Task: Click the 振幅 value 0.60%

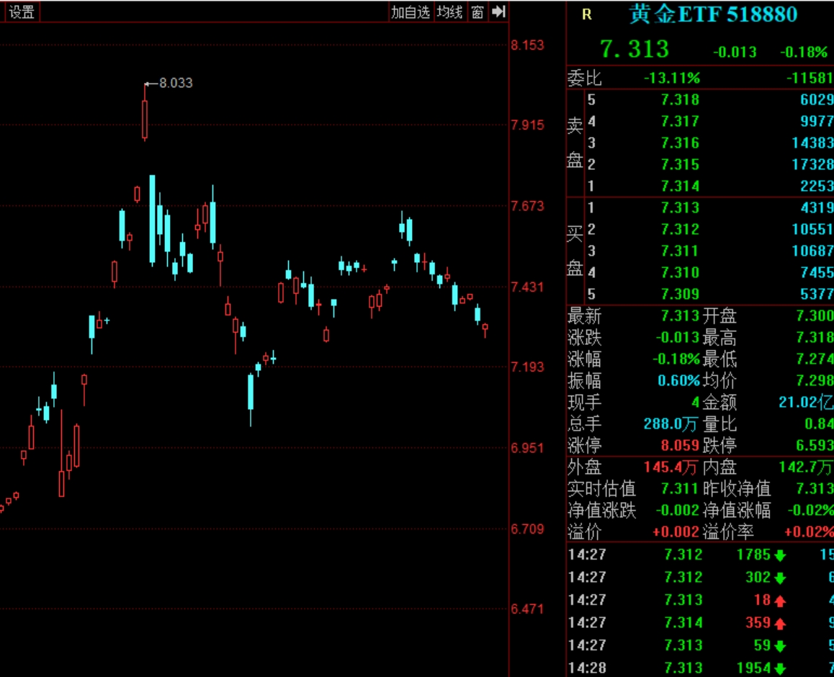Action: [678, 381]
